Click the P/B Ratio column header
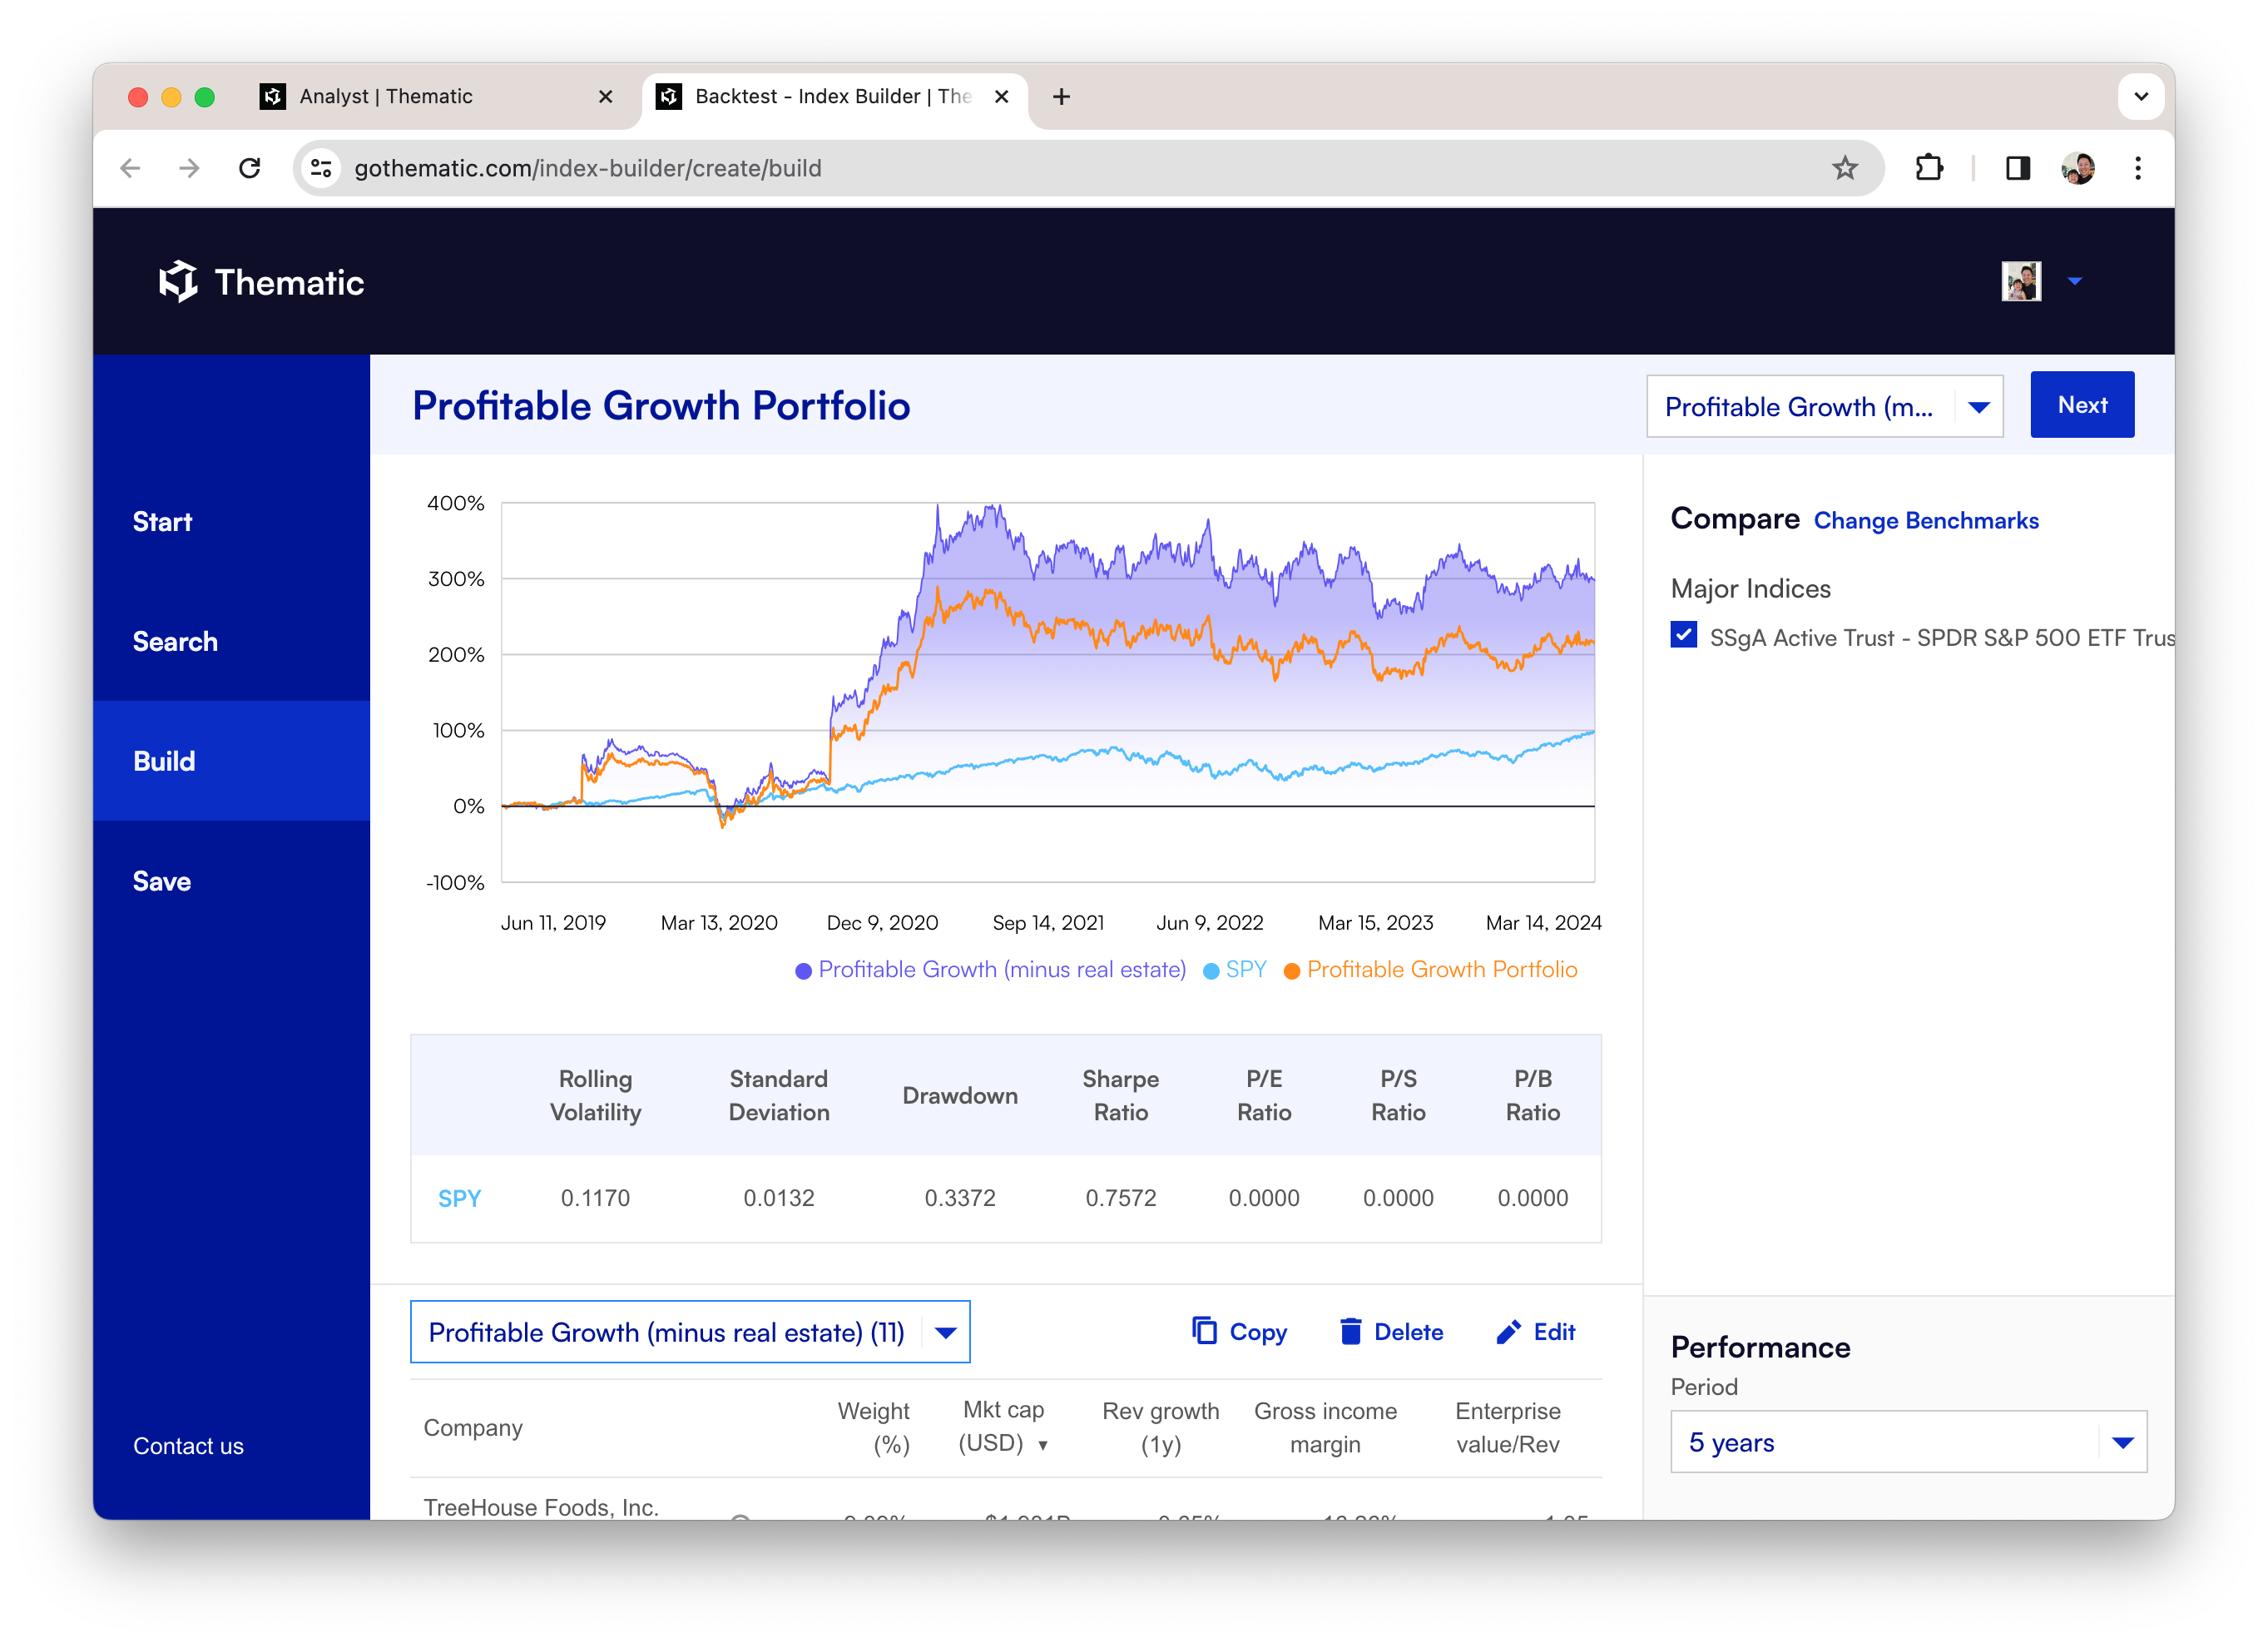 [x=1532, y=1095]
